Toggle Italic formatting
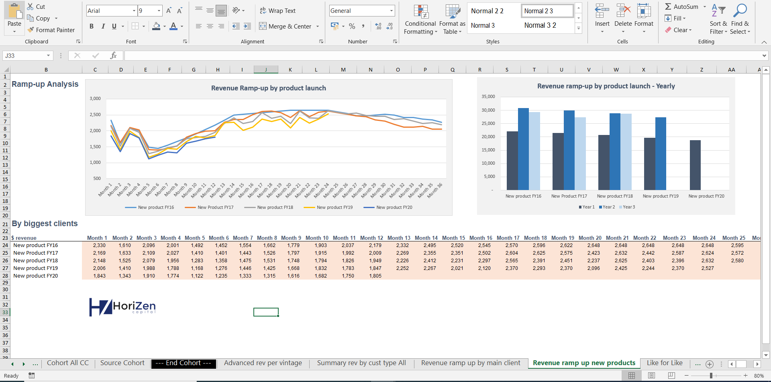This screenshot has height=382, width=771. pos(103,26)
